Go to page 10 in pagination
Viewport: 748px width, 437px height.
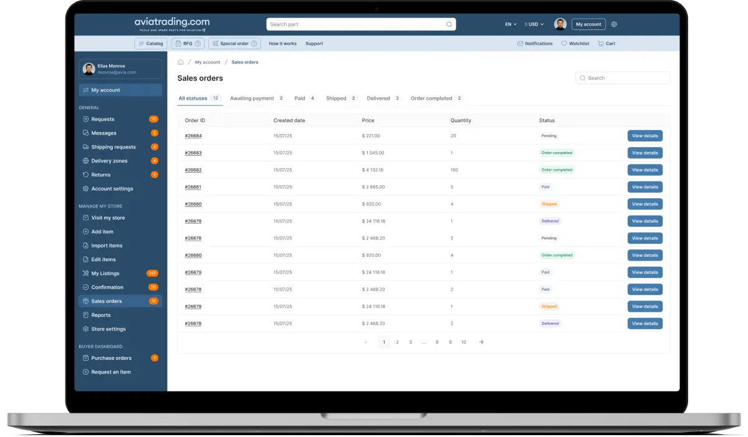[x=464, y=342]
